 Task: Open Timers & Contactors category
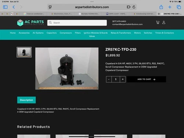(164, 33)
